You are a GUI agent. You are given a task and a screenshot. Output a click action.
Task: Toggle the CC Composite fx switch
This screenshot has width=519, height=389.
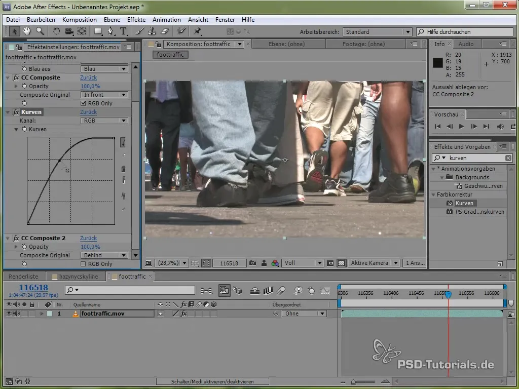point(16,77)
